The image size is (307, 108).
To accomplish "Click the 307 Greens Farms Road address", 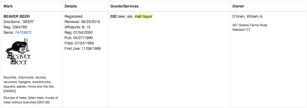I will pyautogui.click(x=250, y=25).
